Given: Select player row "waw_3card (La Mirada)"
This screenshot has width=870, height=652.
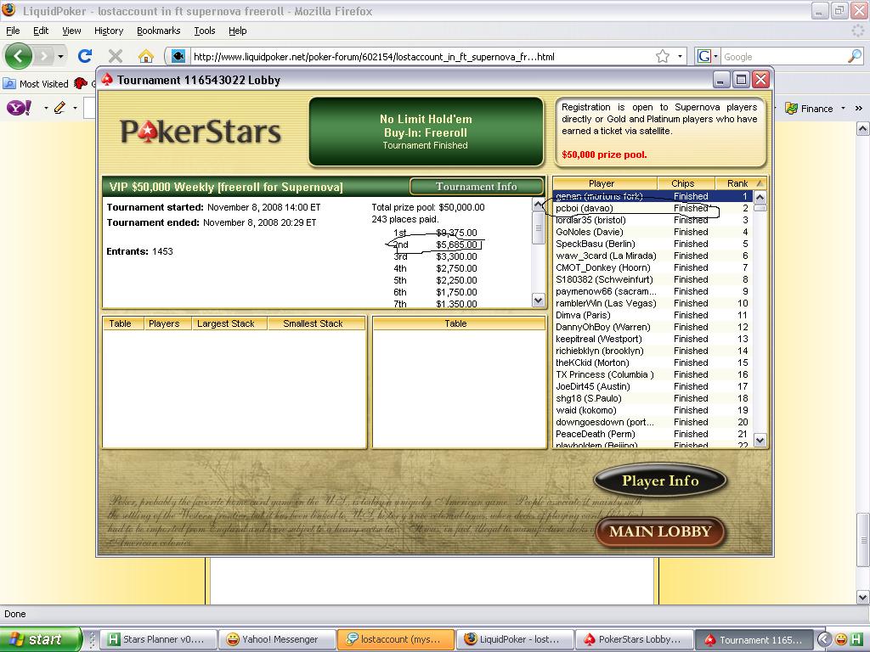Looking at the screenshot, I should [x=652, y=256].
